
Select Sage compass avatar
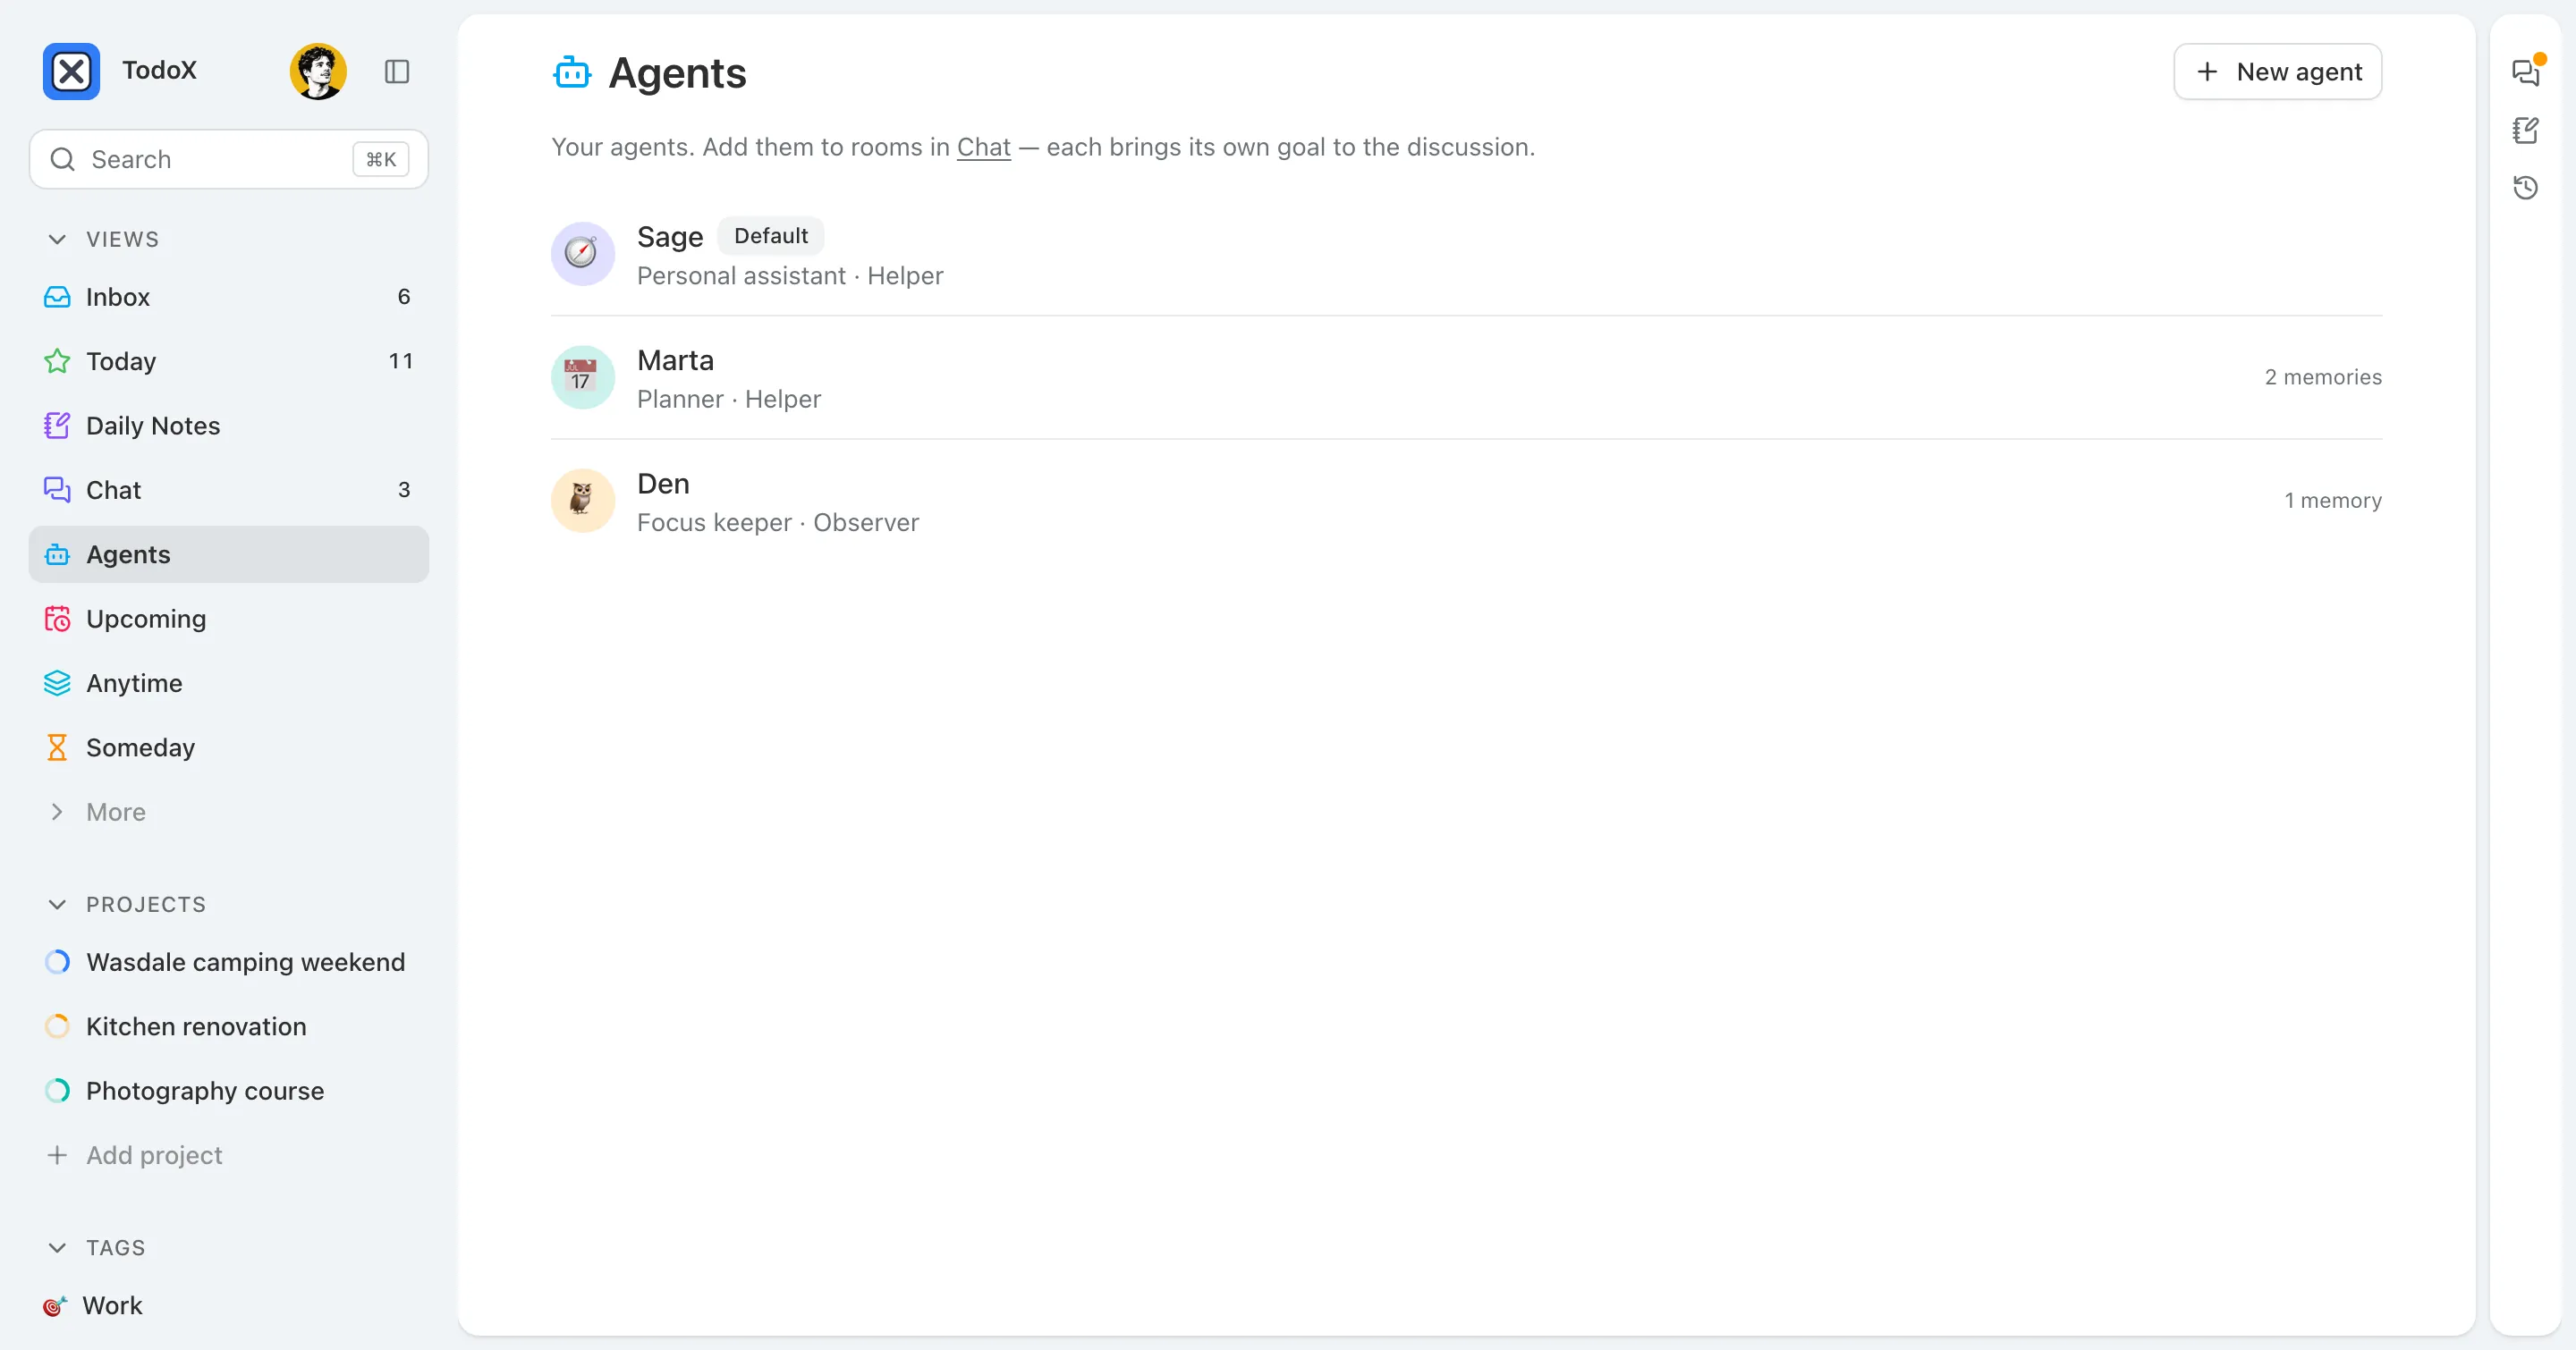click(582, 254)
